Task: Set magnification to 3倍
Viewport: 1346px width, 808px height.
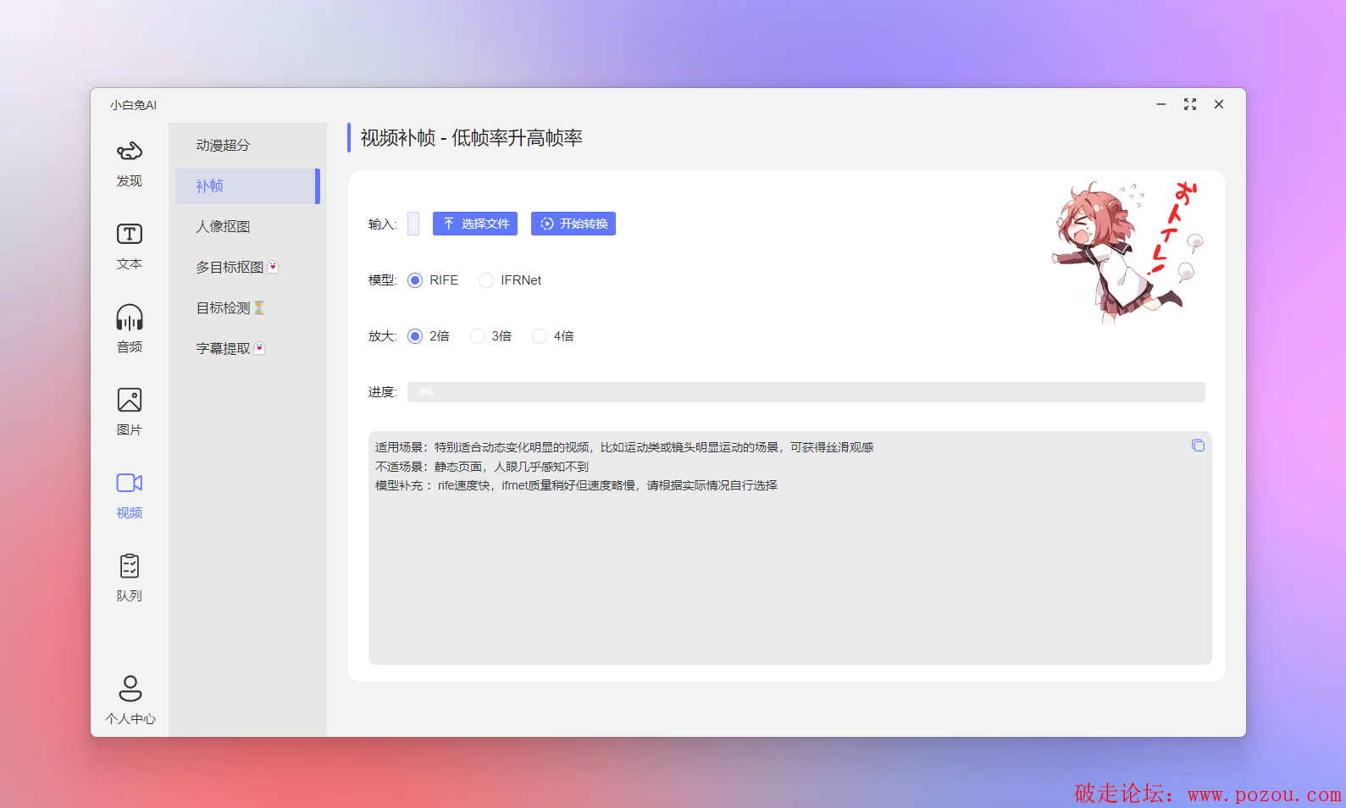Action: click(x=478, y=336)
